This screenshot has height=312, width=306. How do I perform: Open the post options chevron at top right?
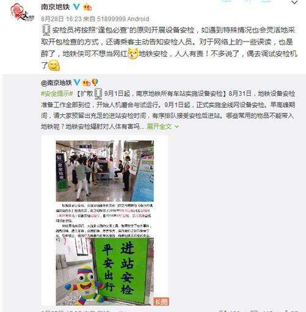294,2
